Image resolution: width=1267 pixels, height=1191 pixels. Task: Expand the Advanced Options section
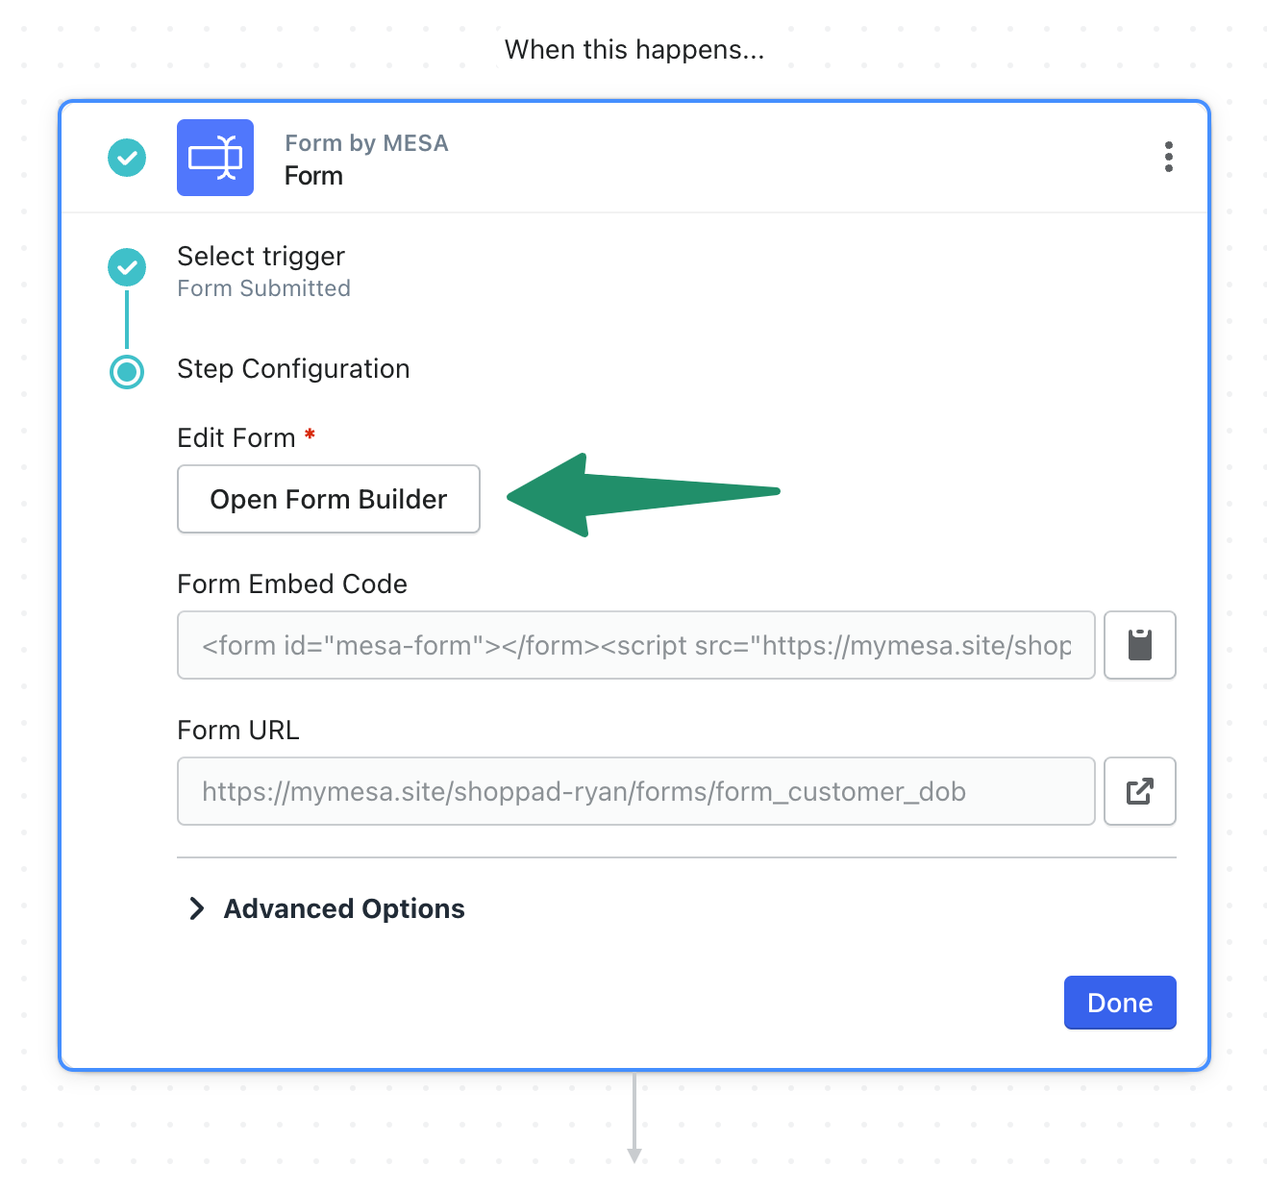327,908
